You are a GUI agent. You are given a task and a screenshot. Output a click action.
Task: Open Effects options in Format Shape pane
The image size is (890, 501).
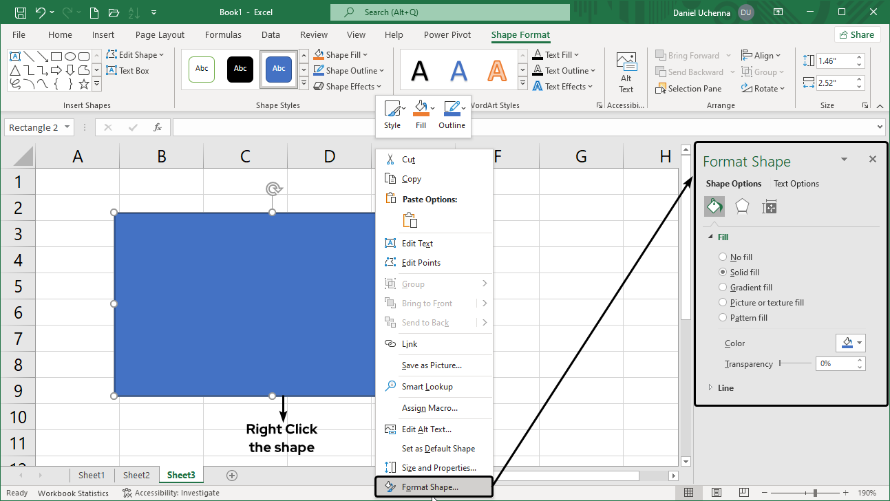[x=742, y=206]
